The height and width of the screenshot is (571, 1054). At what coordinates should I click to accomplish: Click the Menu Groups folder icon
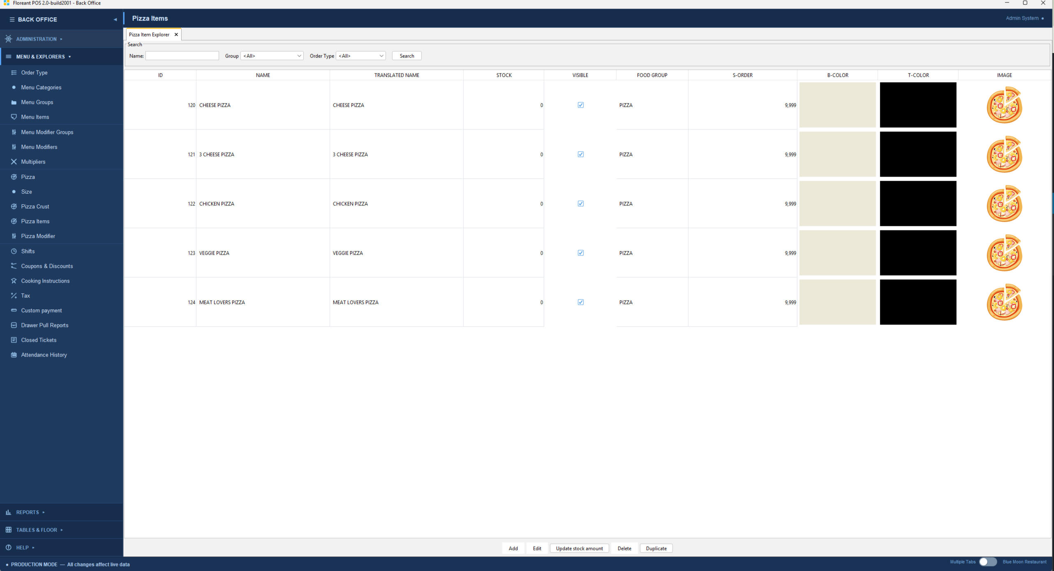[x=14, y=102]
